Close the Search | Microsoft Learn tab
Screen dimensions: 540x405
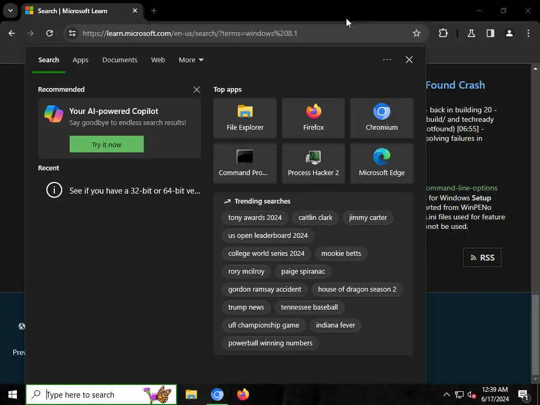pos(135,11)
